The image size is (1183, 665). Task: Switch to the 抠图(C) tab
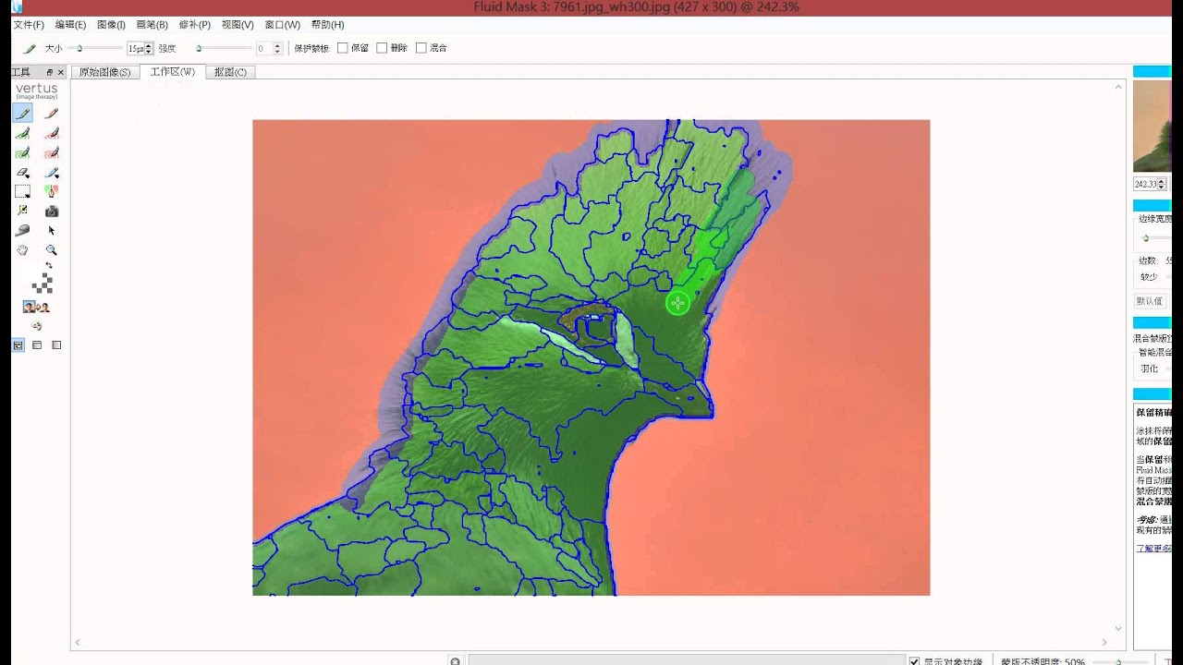[230, 72]
